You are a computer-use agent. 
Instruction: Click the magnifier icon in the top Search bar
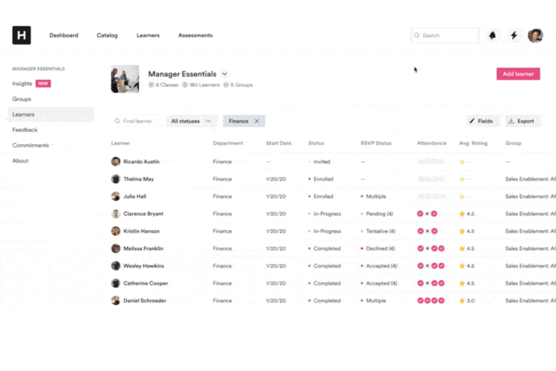point(417,35)
